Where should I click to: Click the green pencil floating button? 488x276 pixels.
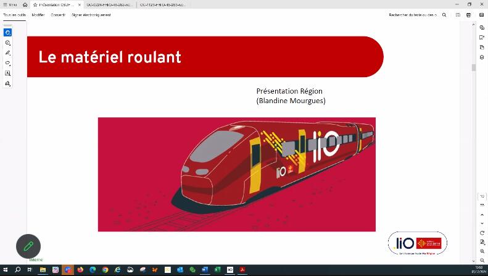28,246
